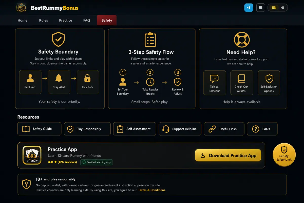The image size is (304, 203).
Task: Click the 3-Step Safety Flow heading
Action: click(x=151, y=52)
